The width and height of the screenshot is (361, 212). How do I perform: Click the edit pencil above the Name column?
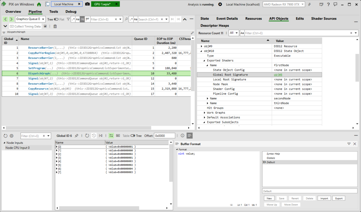click(x=192, y=32)
